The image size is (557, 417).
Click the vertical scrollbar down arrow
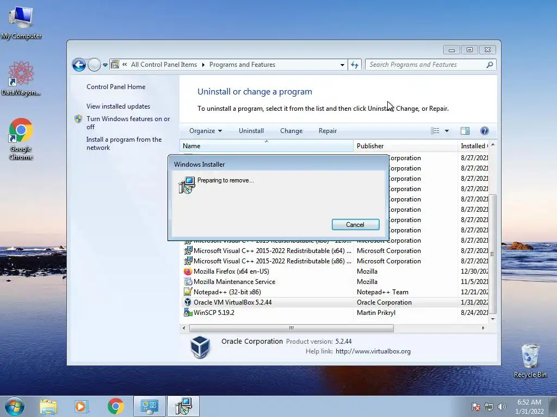(493, 319)
